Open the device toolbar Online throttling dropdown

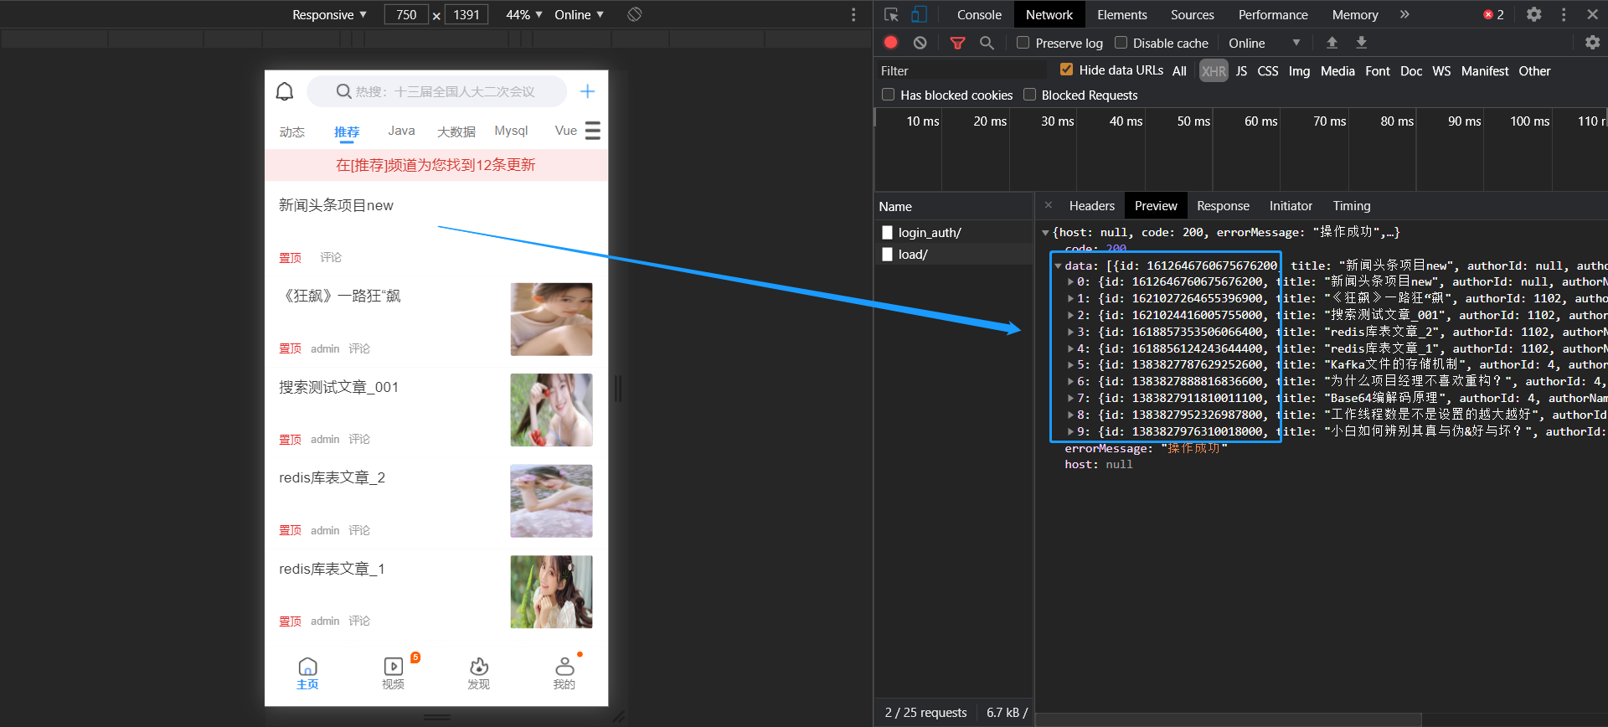click(x=579, y=14)
